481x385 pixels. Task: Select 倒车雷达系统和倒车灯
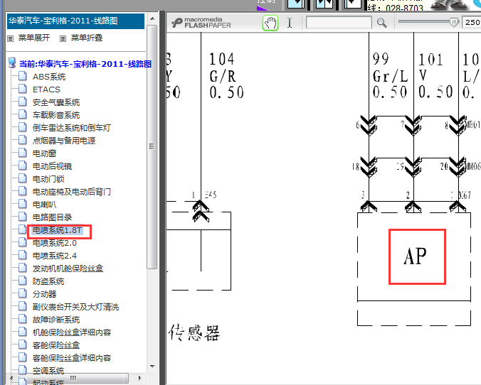tap(72, 128)
